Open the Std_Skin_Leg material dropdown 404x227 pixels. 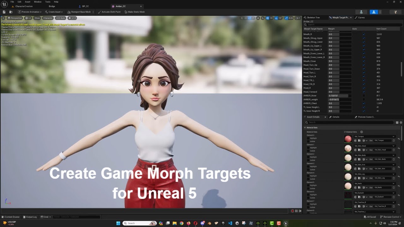pos(374,174)
